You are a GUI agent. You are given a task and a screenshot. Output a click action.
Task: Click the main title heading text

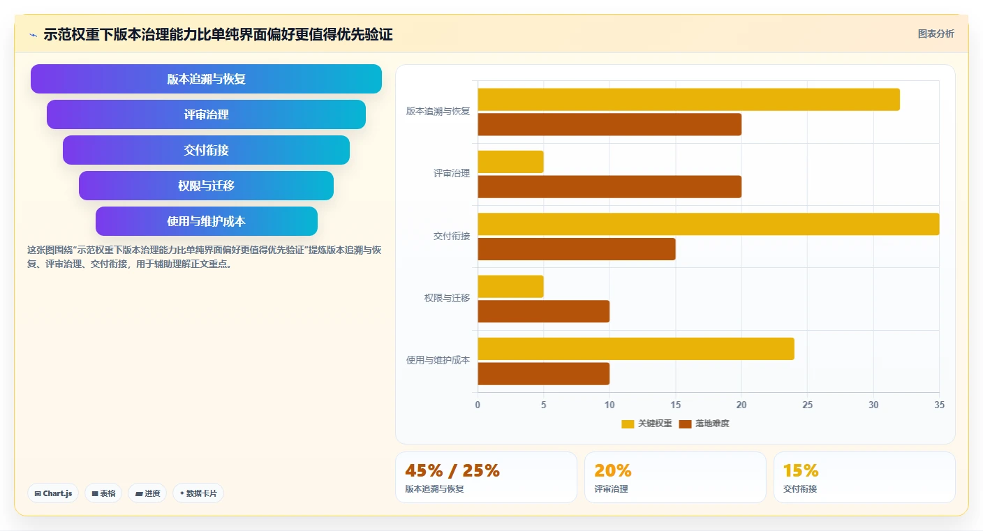(x=218, y=34)
